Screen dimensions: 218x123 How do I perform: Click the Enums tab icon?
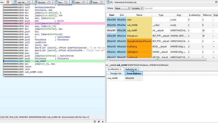click(x=56, y=2)
